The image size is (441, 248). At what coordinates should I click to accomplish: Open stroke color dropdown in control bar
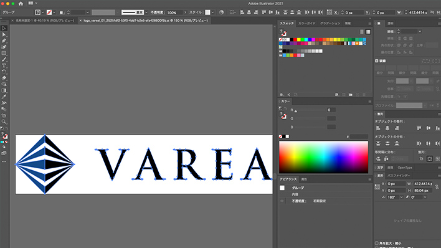[x=54, y=12]
